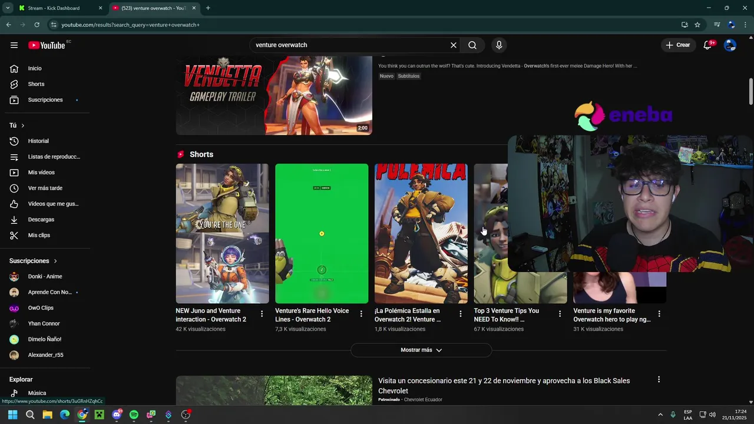Bookmark this page with the star
Screen dimensions: 754x424
(697, 25)
